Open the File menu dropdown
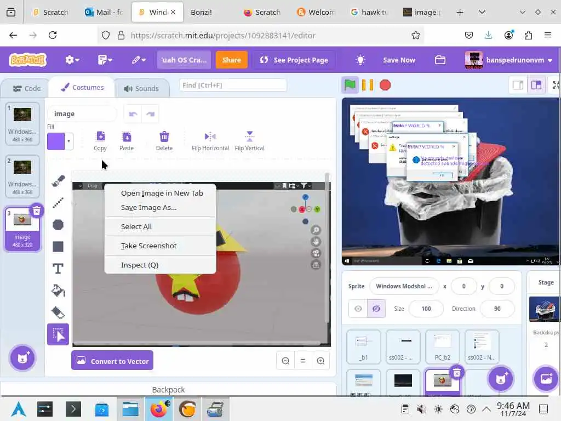Screen dimensions: 561x421 [x=105, y=60]
